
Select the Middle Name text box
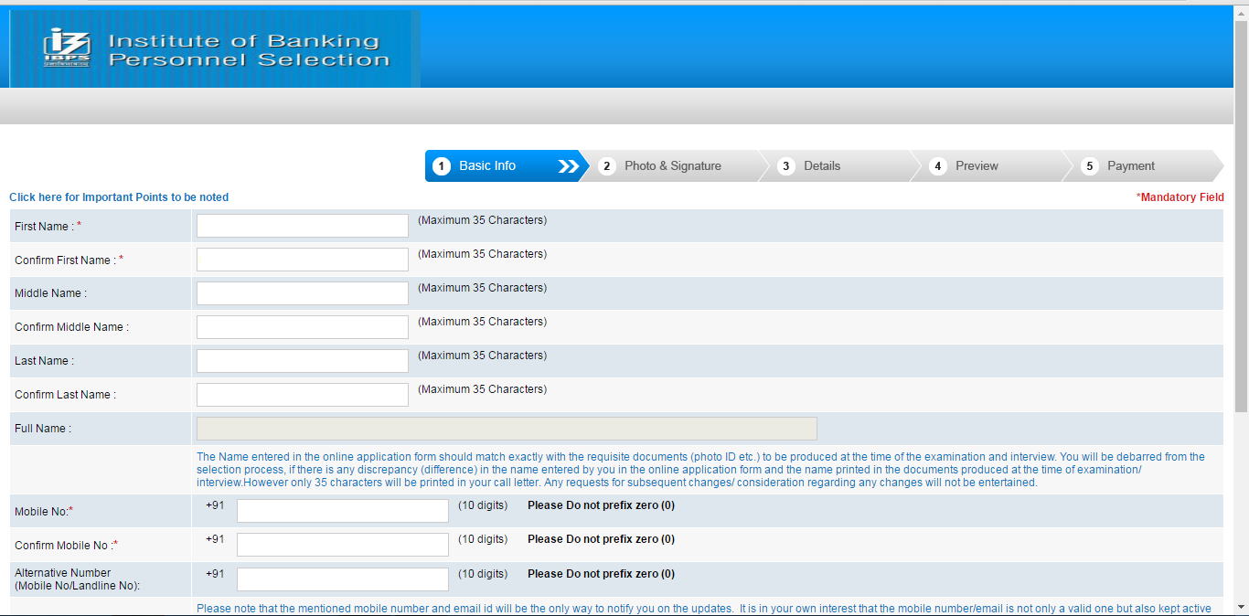click(x=302, y=293)
